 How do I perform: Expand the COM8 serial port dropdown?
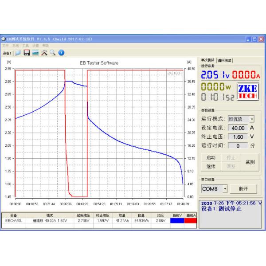[x=225, y=189]
